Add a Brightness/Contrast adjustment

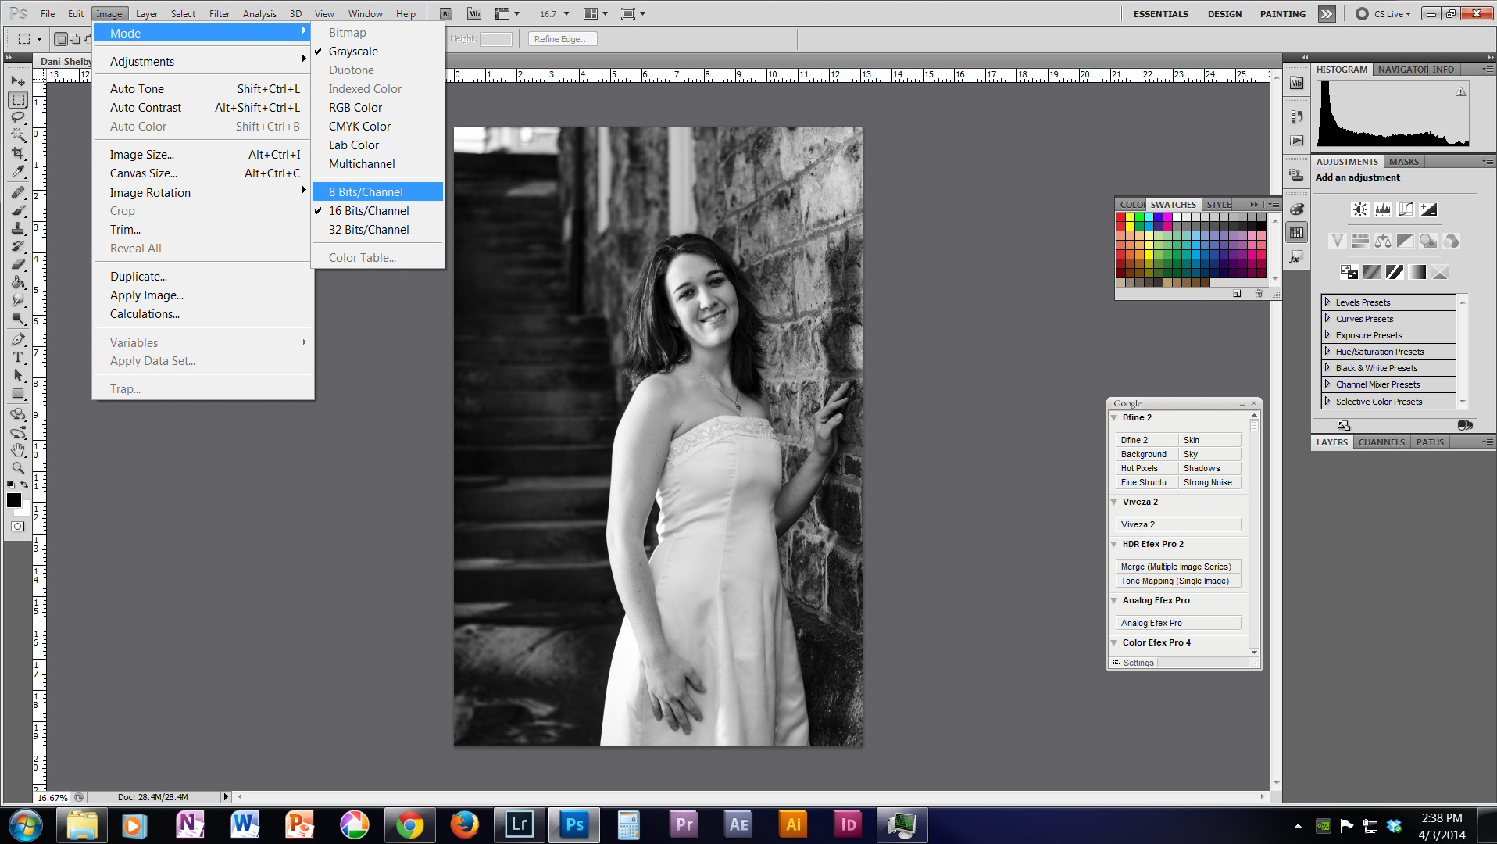click(x=1359, y=209)
